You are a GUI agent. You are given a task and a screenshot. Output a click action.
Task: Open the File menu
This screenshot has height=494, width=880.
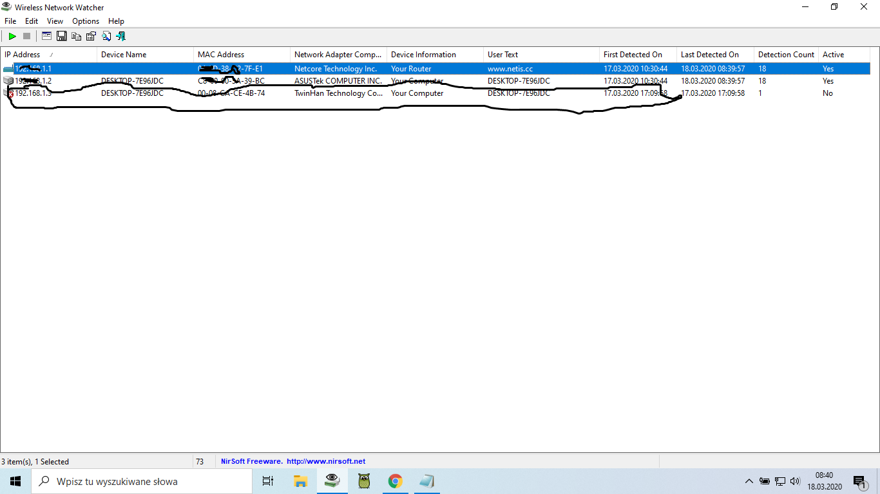pos(10,21)
